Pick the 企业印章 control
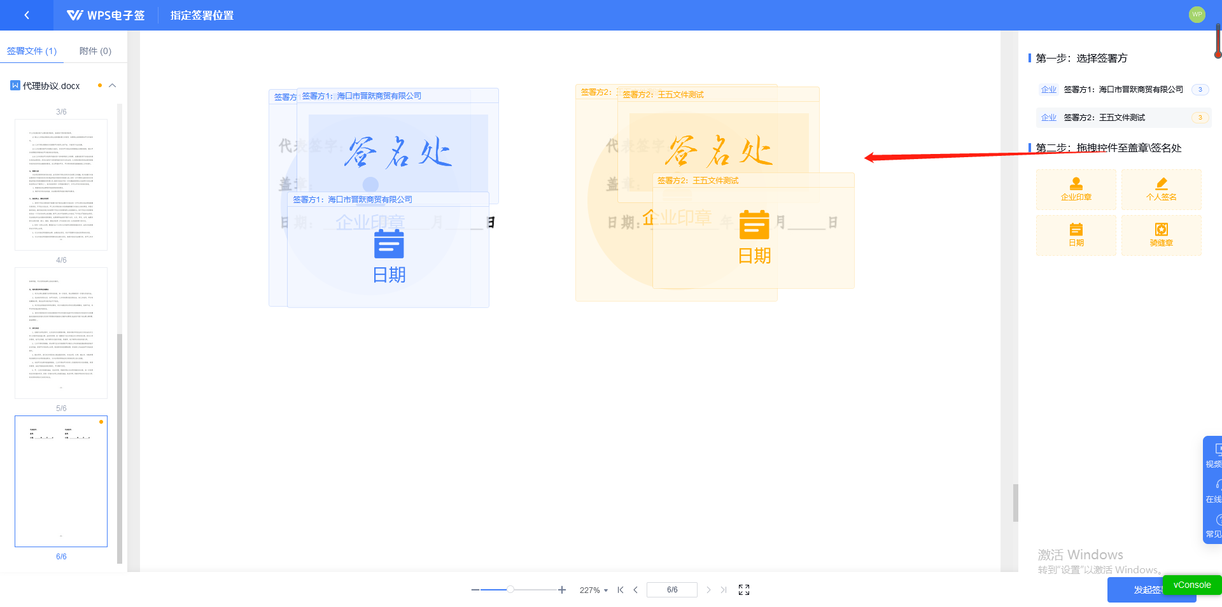 tap(1076, 190)
